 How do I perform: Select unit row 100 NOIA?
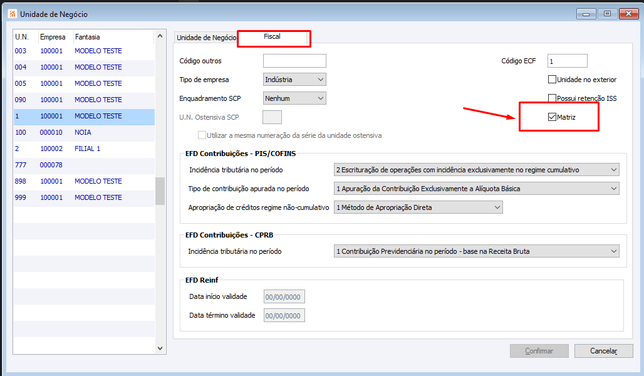(x=84, y=132)
